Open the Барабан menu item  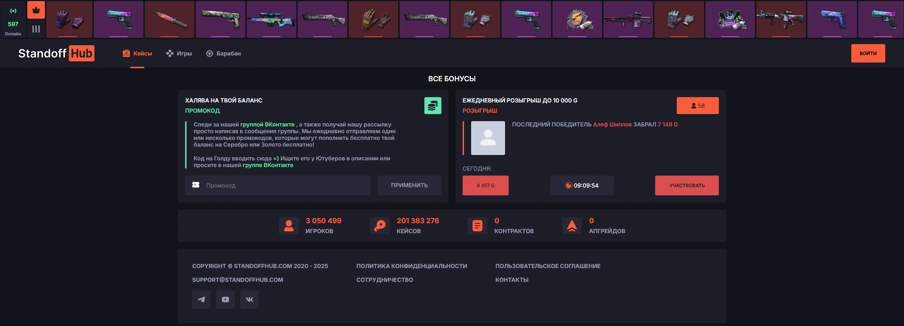click(x=223, y=53)
